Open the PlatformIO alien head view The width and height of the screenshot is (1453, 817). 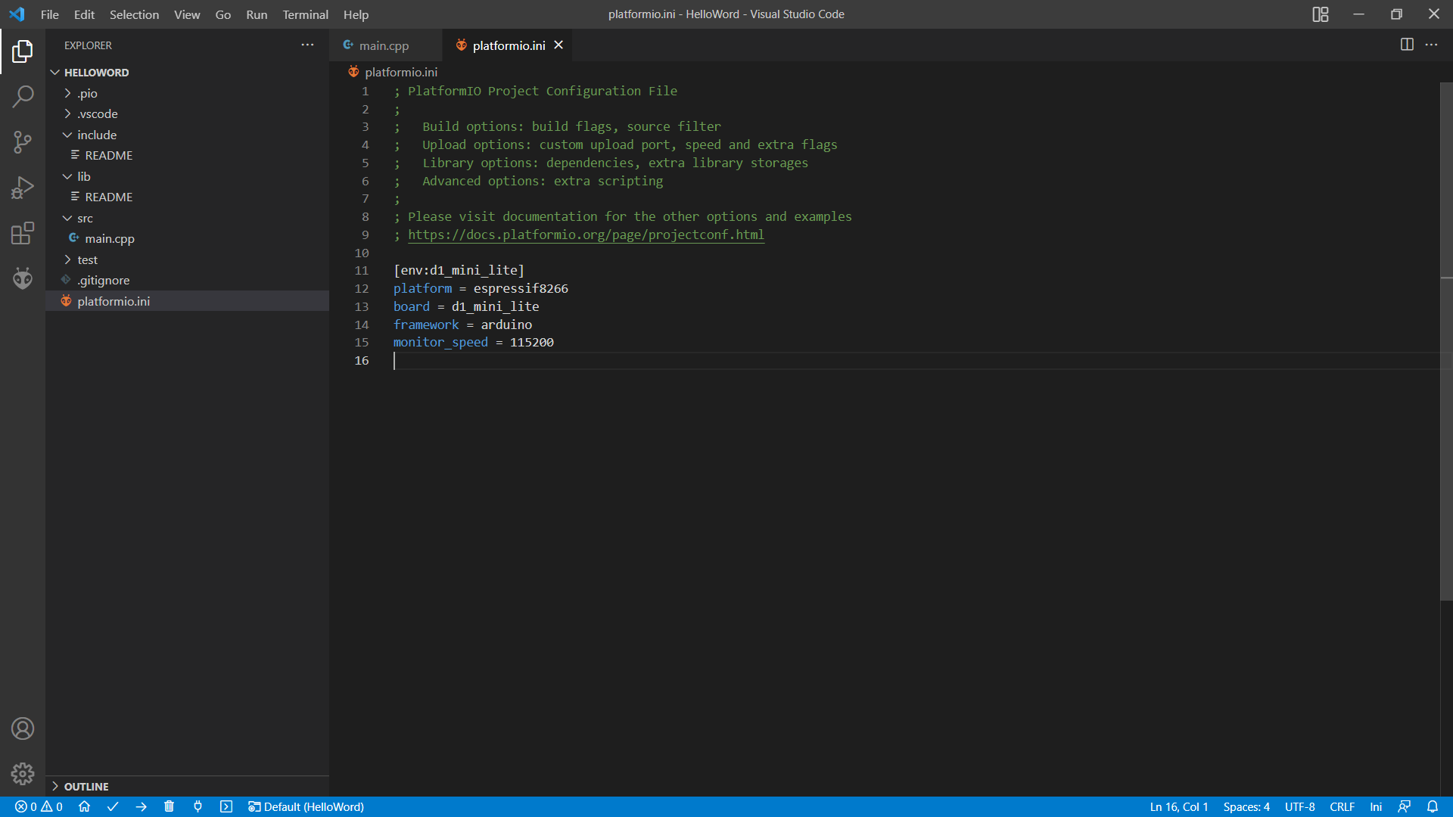[x=23, y=278]
